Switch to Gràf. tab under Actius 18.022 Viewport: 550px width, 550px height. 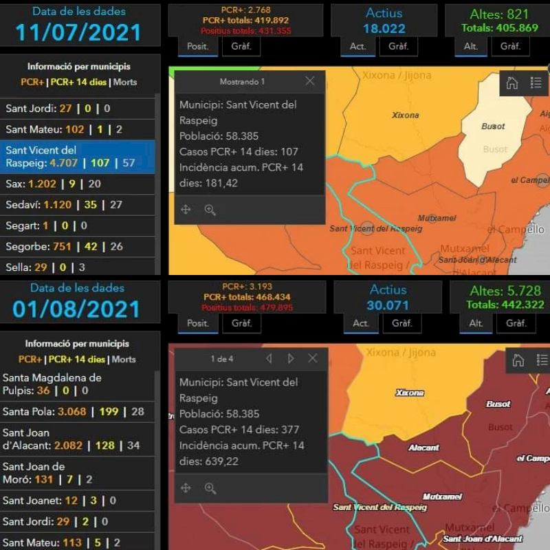(x=399, y=46)
